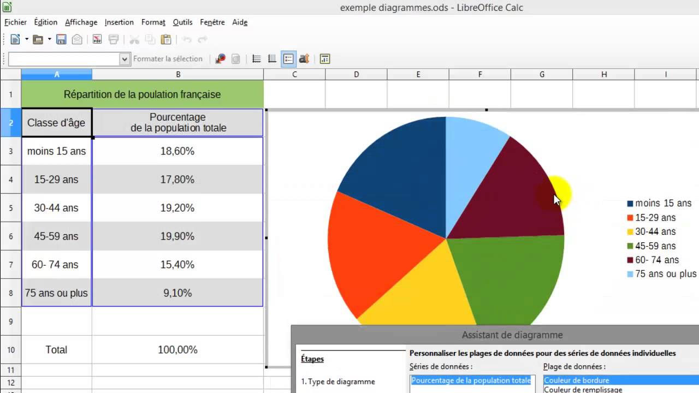Create a new document with the New icon

[15, 39]
